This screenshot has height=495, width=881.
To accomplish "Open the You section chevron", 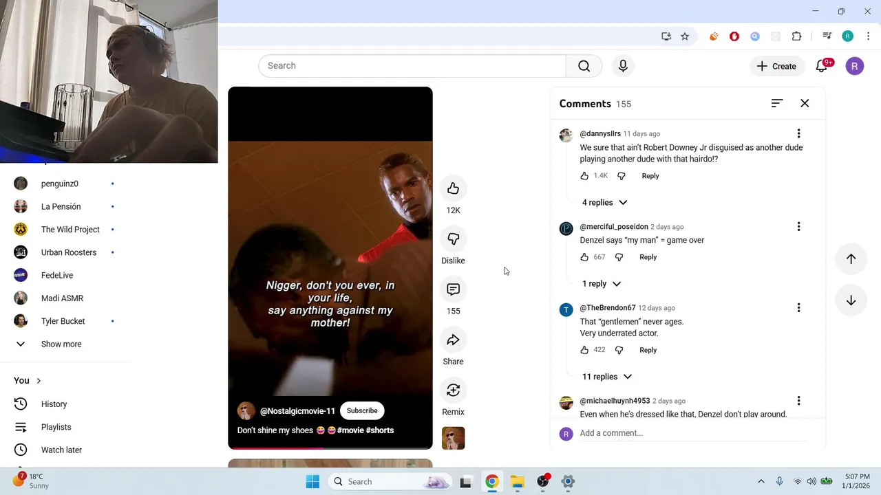I will (39, 380).
